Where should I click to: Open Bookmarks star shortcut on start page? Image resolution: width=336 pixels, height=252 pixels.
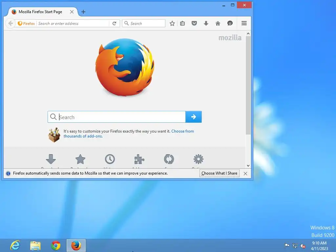coord(80,159)
